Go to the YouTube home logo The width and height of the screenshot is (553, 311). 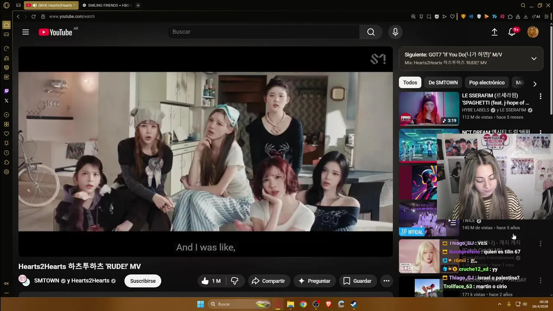click(55, 32)
